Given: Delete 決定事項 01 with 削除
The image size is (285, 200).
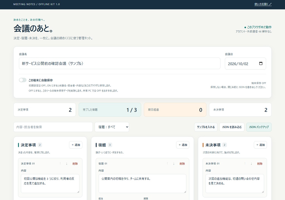Looking at the screenshot, I should (75, 164).
